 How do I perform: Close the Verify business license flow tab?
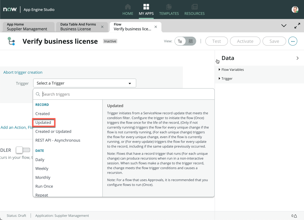[156, 27]
